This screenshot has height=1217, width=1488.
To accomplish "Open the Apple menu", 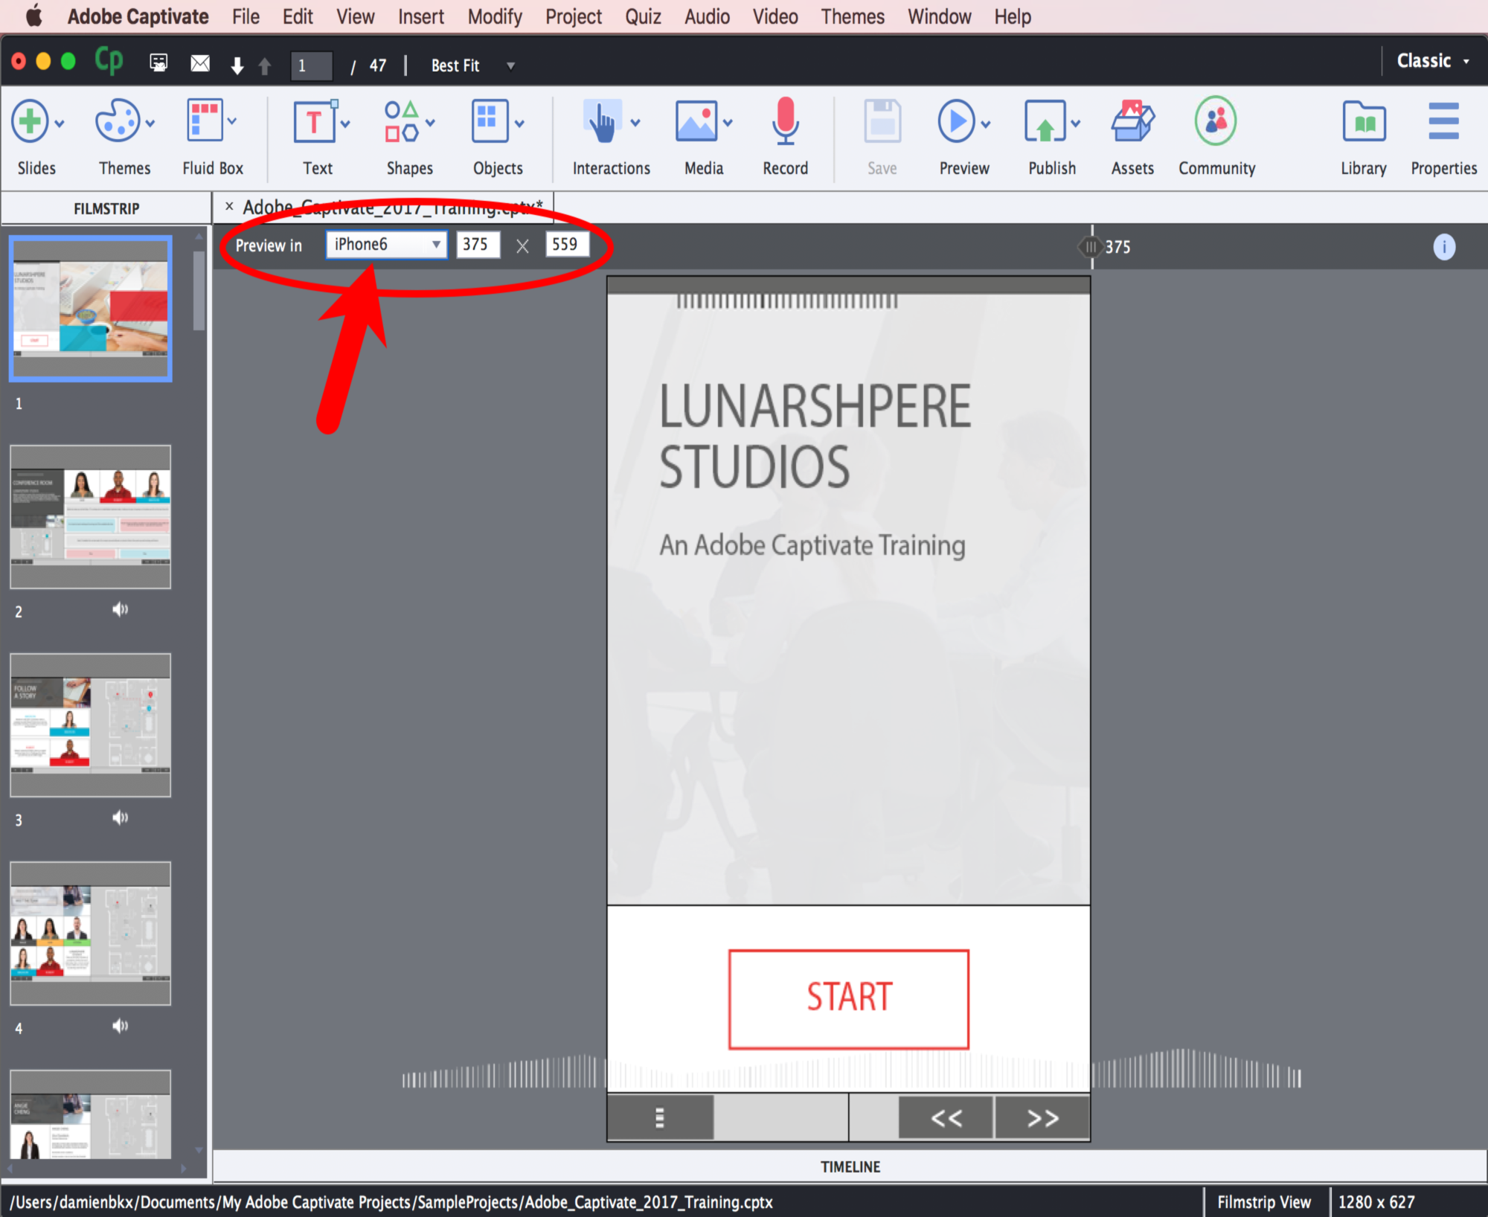I will click(x=33, y=16).
